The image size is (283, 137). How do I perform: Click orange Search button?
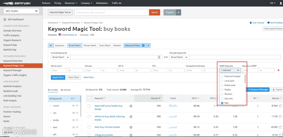click(x=155, y=13)
